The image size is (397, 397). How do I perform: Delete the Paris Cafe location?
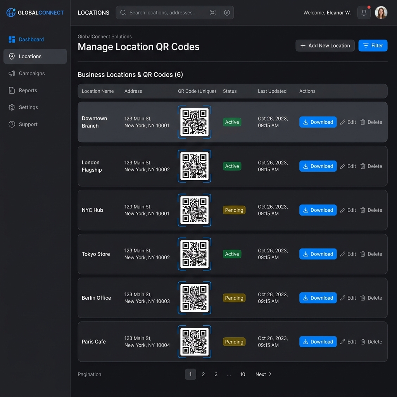[371, 342]
